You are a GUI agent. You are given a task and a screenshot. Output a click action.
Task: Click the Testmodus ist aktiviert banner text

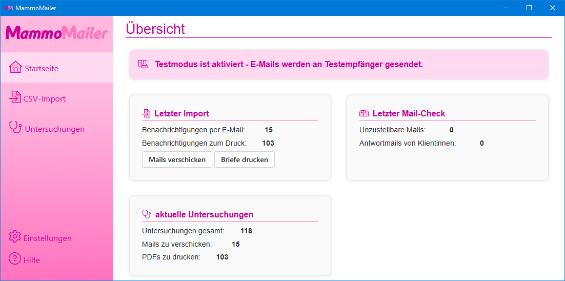[289, 65]
